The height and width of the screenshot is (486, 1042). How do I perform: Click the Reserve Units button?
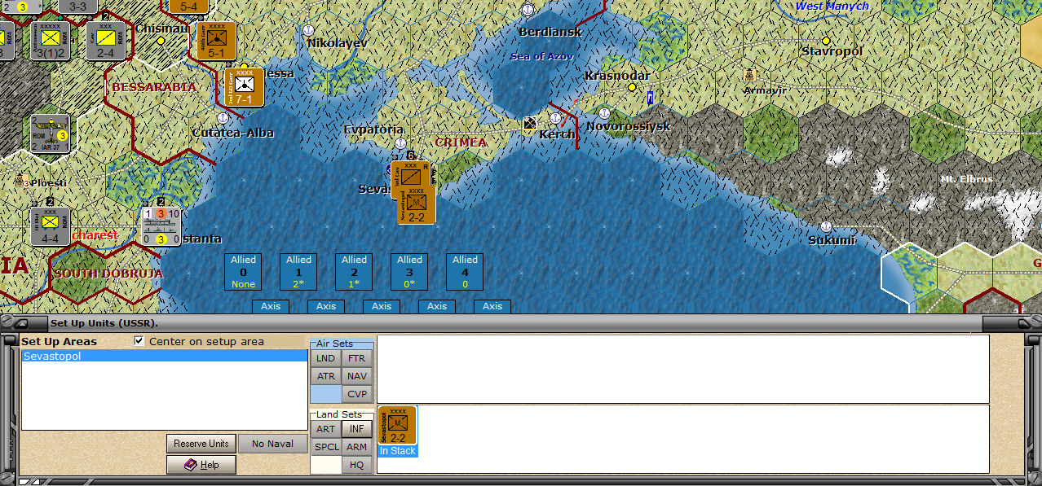(201, 444)
